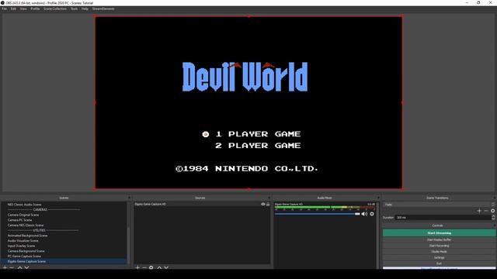Pop out the Audio Mixer dock
The image size is (497, 279).
click(x=378, y=198)
